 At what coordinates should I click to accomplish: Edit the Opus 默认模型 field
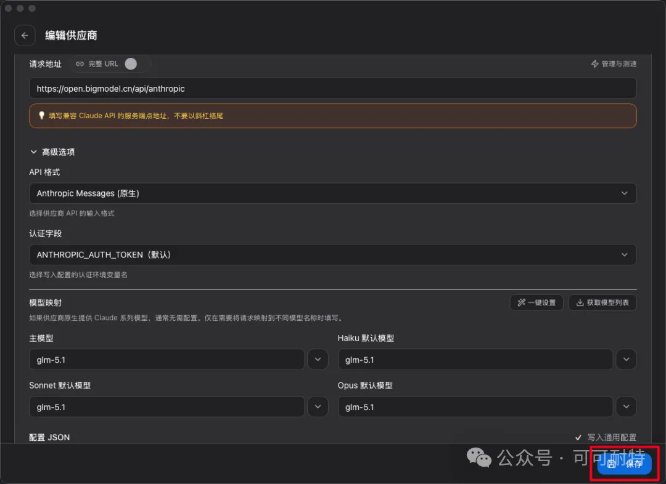pos(475,407)
